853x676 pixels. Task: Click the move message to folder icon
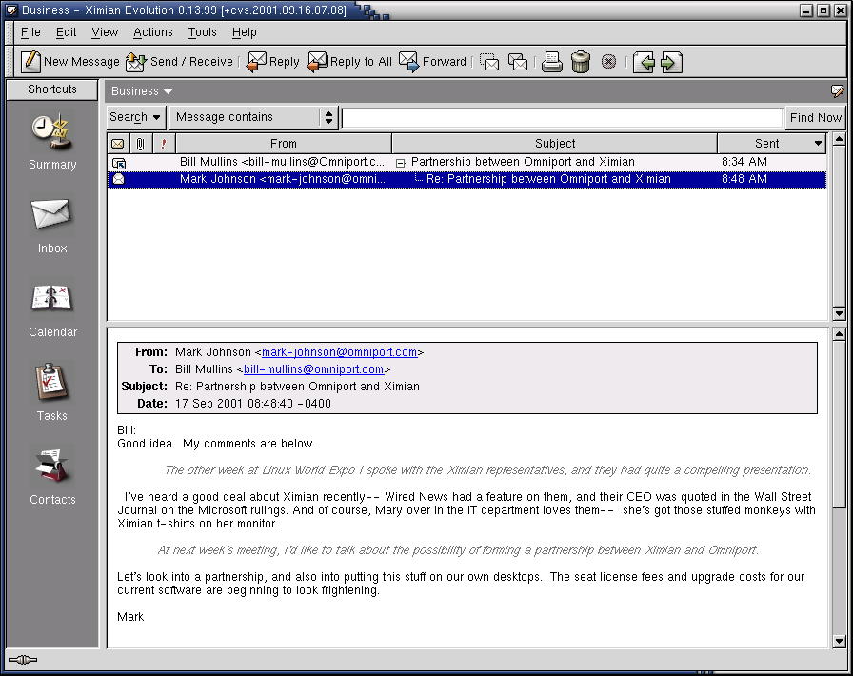(x=489, y=62)
